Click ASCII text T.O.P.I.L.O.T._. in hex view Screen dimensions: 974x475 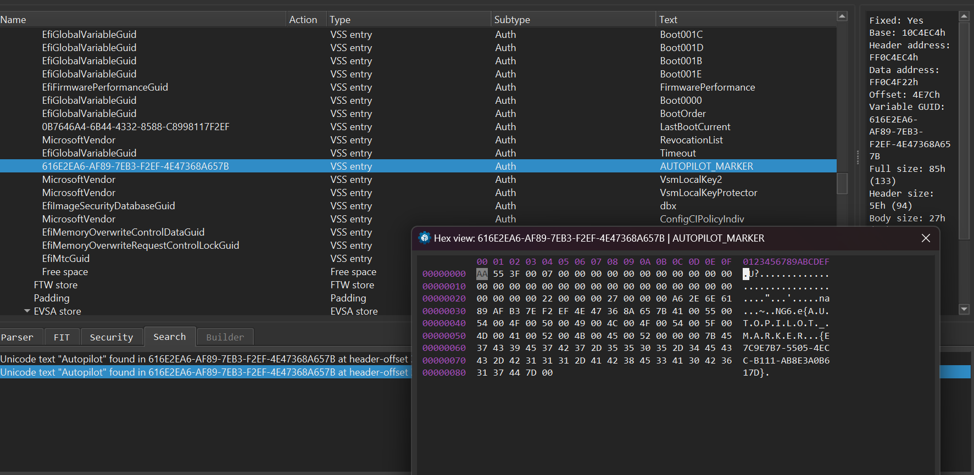[x=786, y=323]
